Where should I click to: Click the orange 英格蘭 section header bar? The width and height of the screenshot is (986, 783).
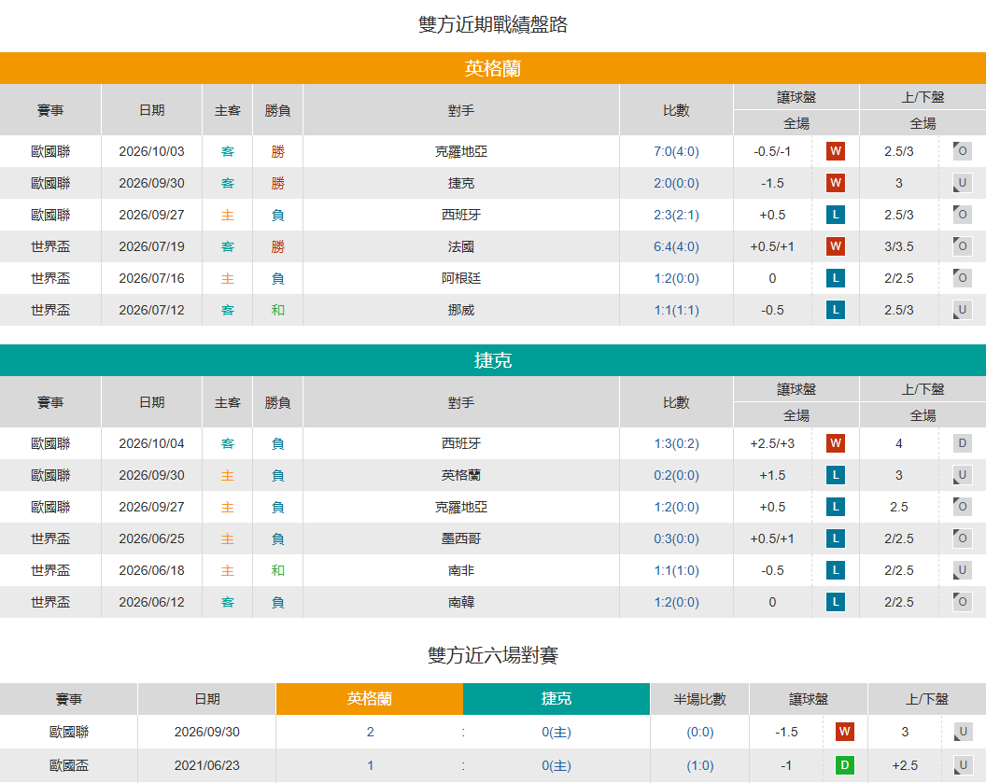[493, 68]
